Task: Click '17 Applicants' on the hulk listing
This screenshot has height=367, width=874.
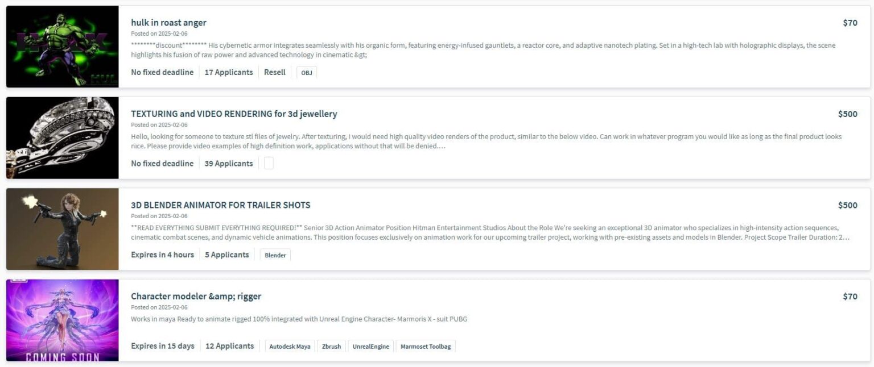Action: [229, 72]
